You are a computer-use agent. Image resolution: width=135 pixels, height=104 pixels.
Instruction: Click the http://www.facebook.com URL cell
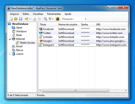click(111, 29)
